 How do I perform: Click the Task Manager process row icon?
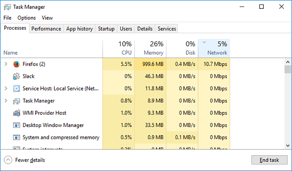(x=16, y=101)
